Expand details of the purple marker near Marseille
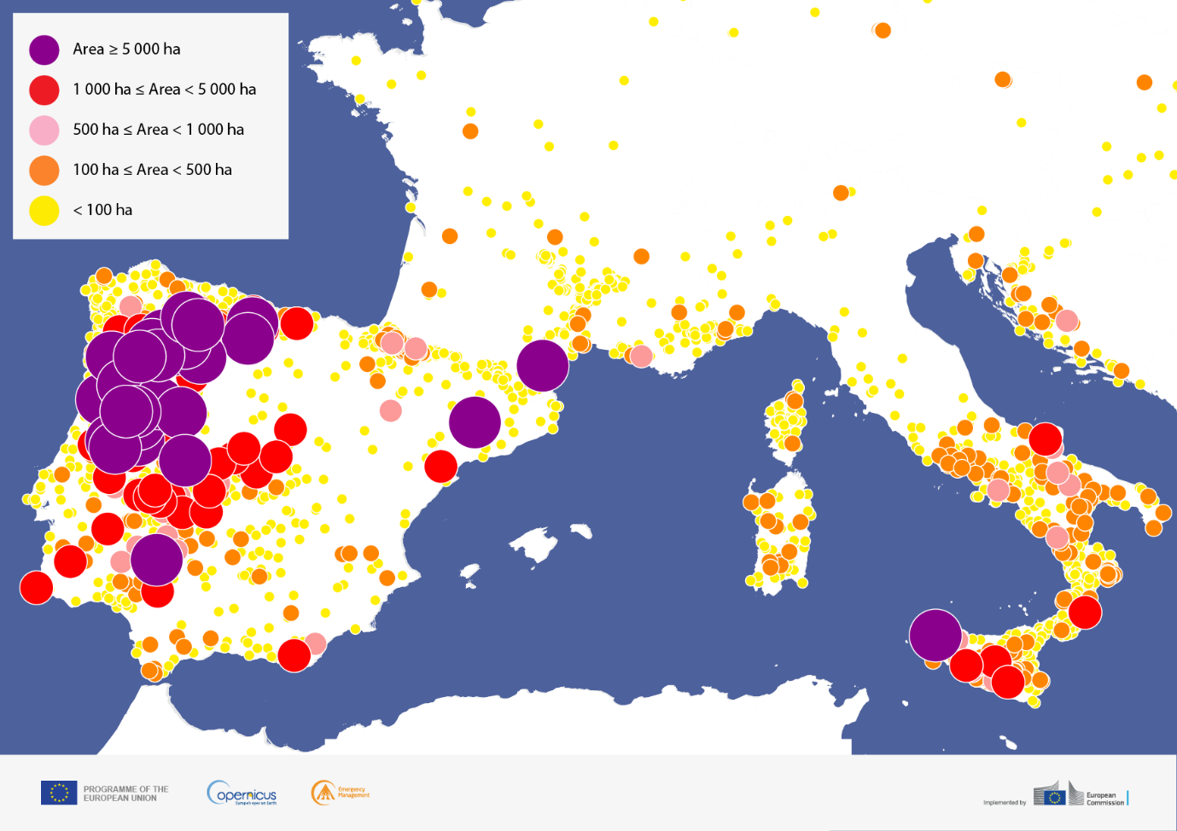Viewport: 1177px width, 831px height. pos(543,364)
